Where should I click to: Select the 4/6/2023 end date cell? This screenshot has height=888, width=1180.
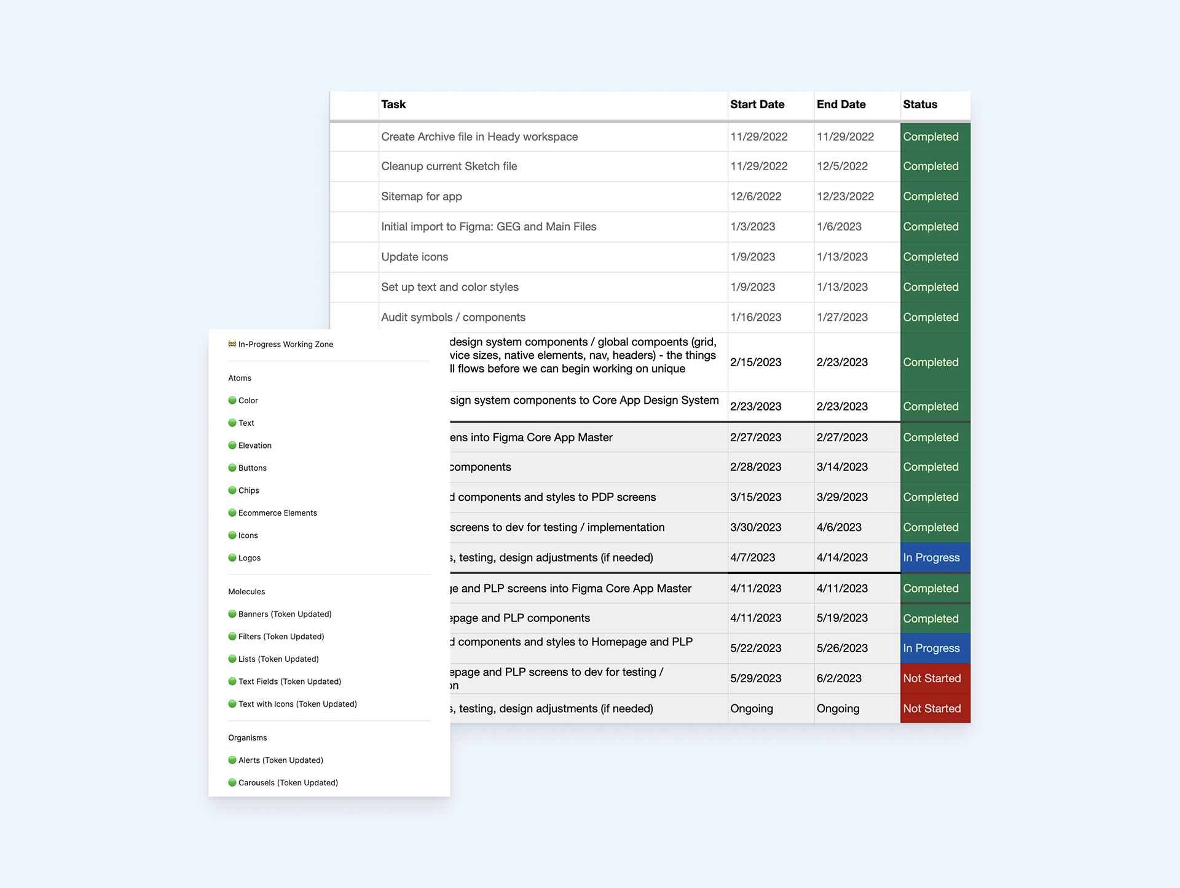(857, 527)
